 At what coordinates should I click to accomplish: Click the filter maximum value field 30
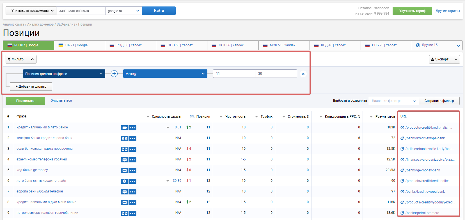(x=276, y=74)
